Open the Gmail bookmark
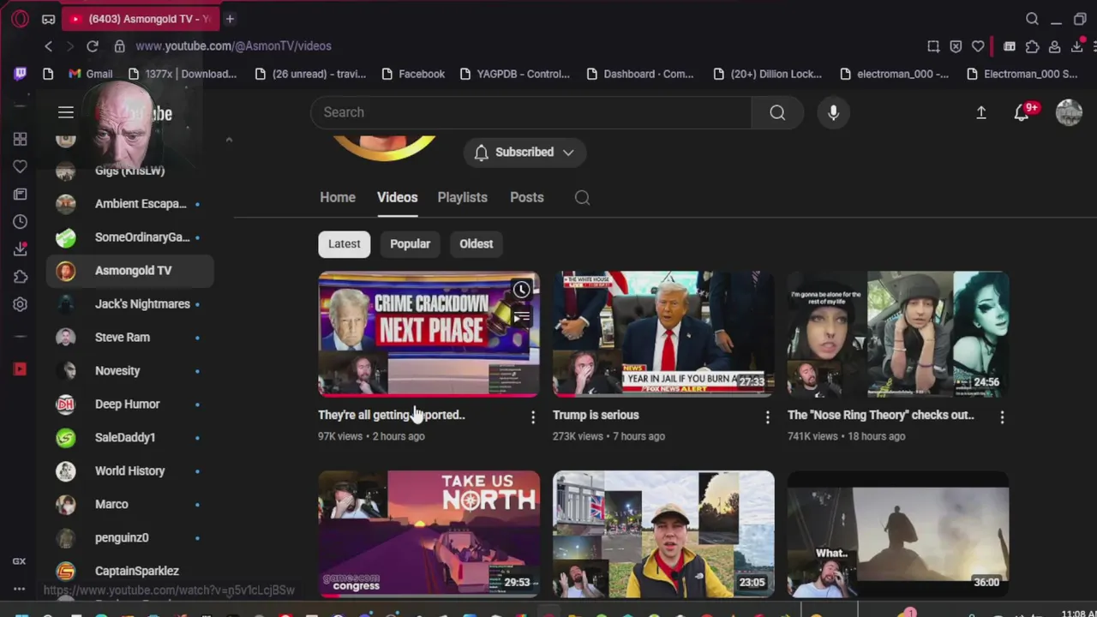 (x=90, y=74)
